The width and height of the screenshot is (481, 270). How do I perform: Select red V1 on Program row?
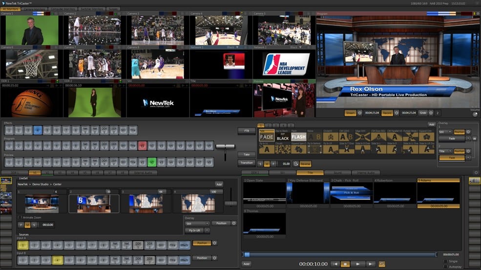[142, 146]
